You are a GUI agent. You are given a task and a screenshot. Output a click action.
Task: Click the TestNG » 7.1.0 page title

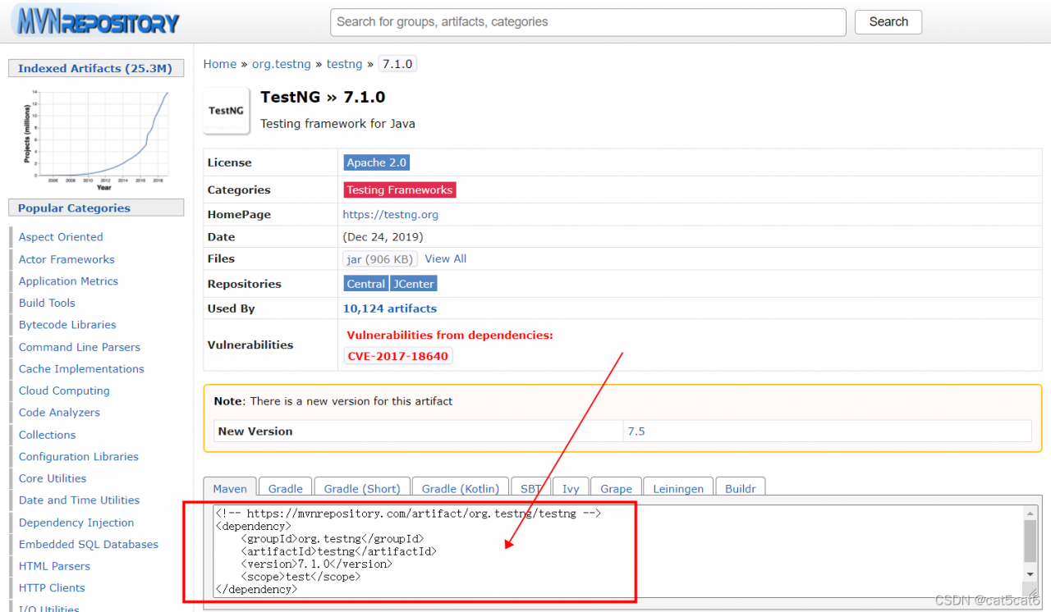coord(323,97)
